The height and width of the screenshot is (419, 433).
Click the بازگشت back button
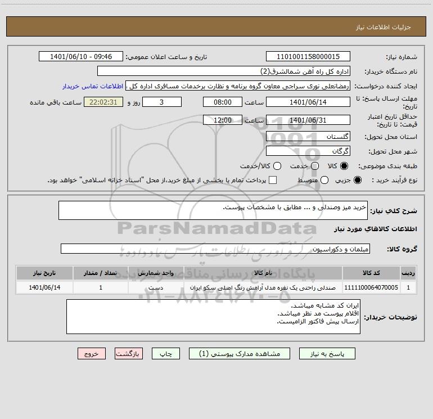[x=129, y=354]
